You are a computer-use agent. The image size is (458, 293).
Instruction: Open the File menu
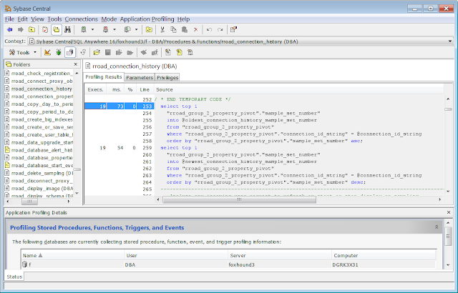[x=9, y=19]
